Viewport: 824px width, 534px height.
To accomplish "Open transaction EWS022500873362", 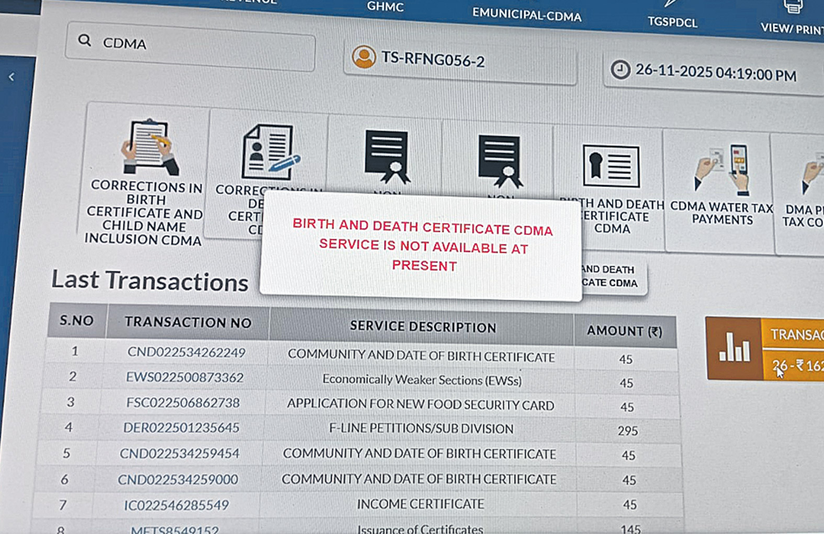I will coord(185,377).
